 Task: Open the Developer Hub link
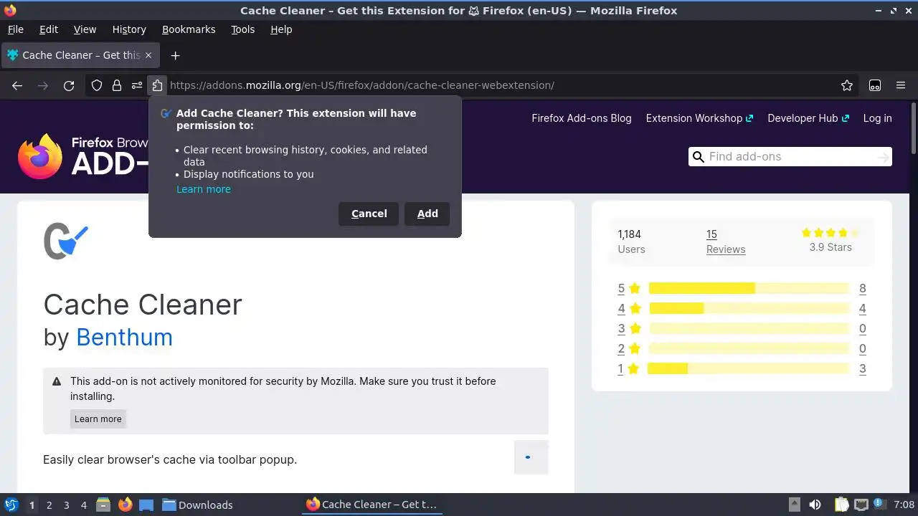pos(808,118)
